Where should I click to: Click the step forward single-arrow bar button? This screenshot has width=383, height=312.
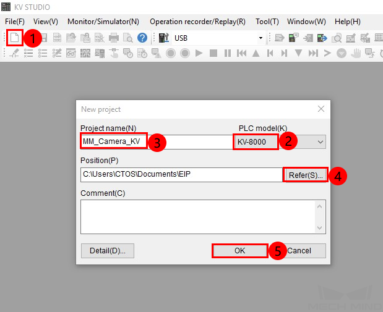pyautogui.click(x=285, y=53)
